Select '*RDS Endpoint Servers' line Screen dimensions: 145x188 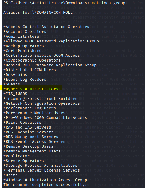[28, 132]
